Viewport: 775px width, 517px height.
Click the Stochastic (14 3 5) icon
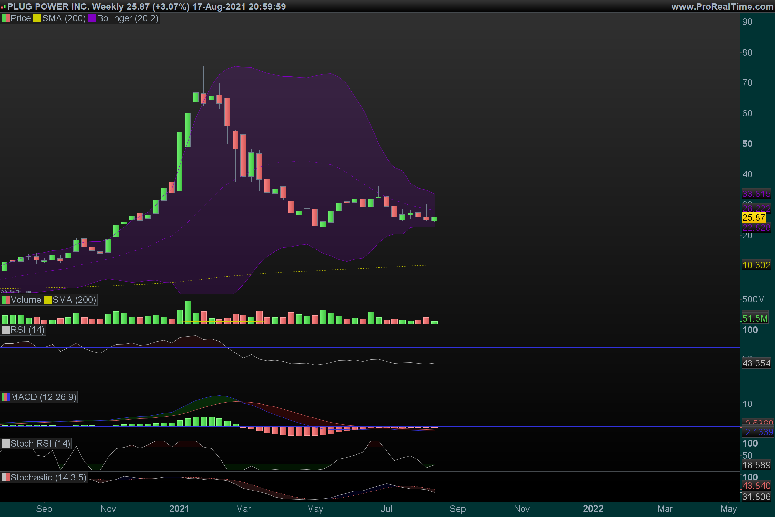pos(5,478)
